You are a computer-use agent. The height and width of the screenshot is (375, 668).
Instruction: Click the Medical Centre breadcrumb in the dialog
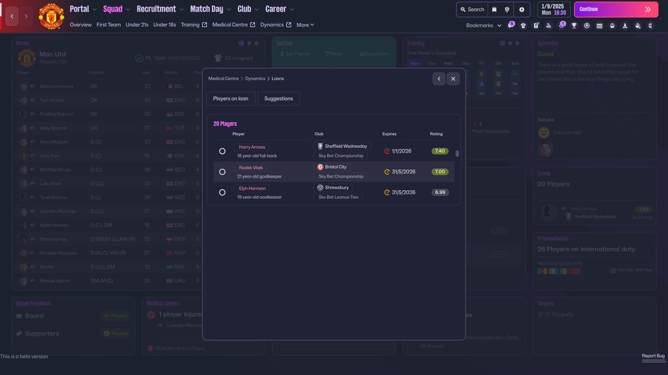pos(224,79)
